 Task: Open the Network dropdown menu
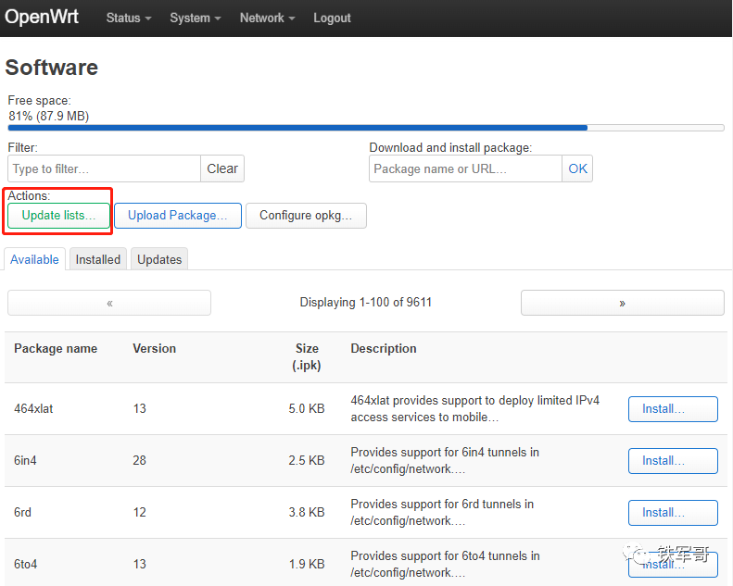(x=267, y=19)
